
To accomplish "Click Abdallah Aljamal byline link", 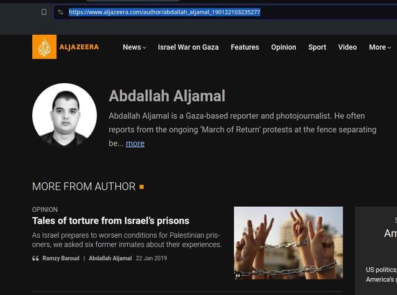I will [x=110, y=258].
